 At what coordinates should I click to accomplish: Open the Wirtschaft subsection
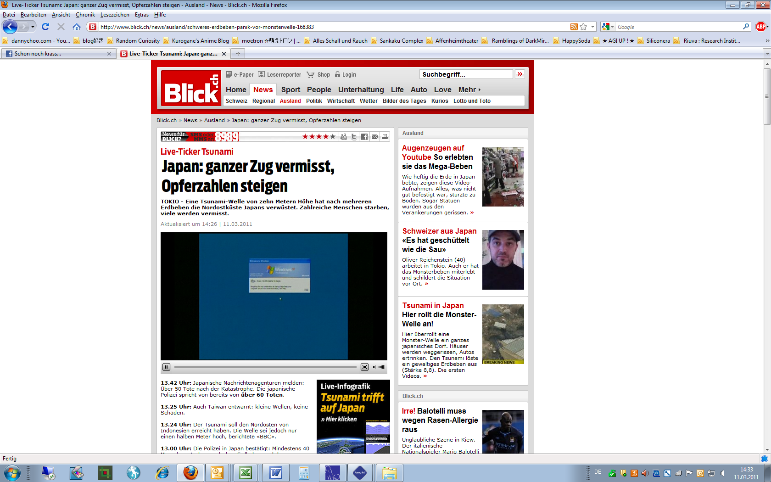click(x=341, y=101)
